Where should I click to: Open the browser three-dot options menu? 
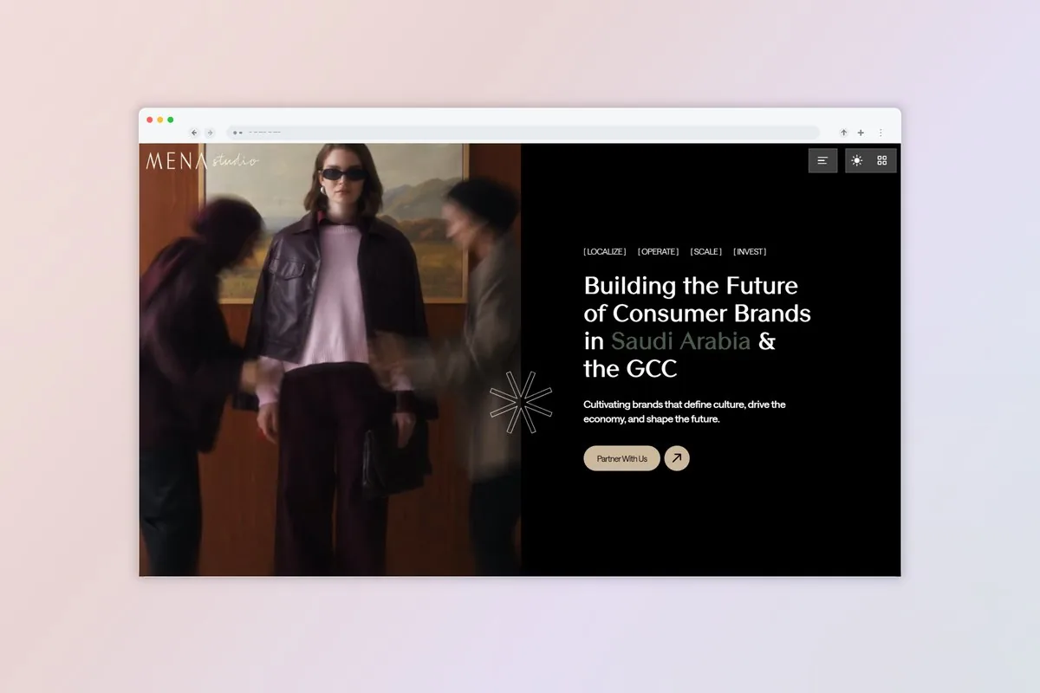(881, 133)
